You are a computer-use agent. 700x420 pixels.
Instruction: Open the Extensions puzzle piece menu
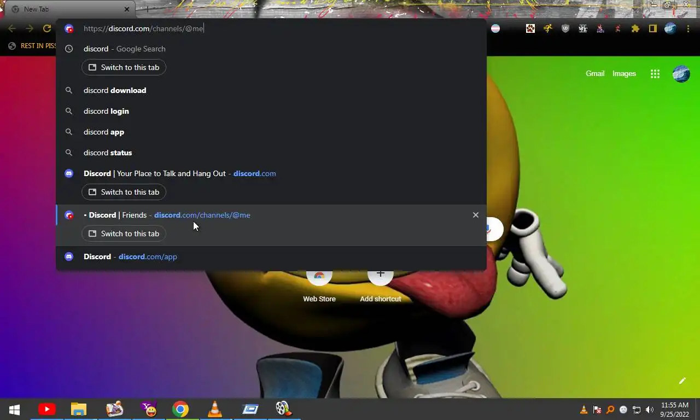pos(635,28)
